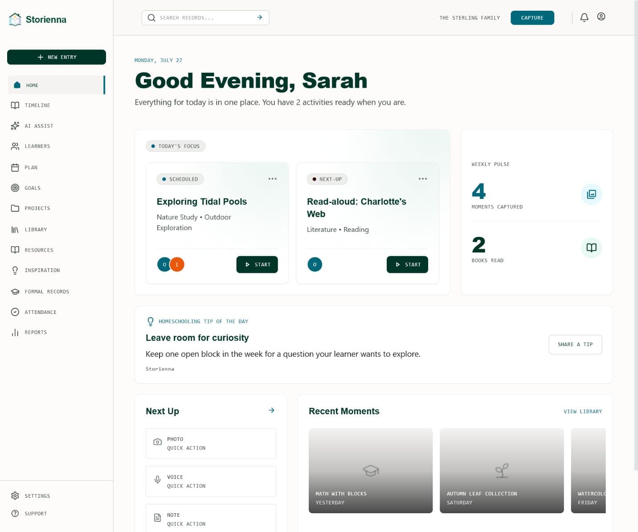The height and width of the screenshot is (532, 638).
Task: Click the avatar on Charlotte's Web card
Action: point(315,264)
